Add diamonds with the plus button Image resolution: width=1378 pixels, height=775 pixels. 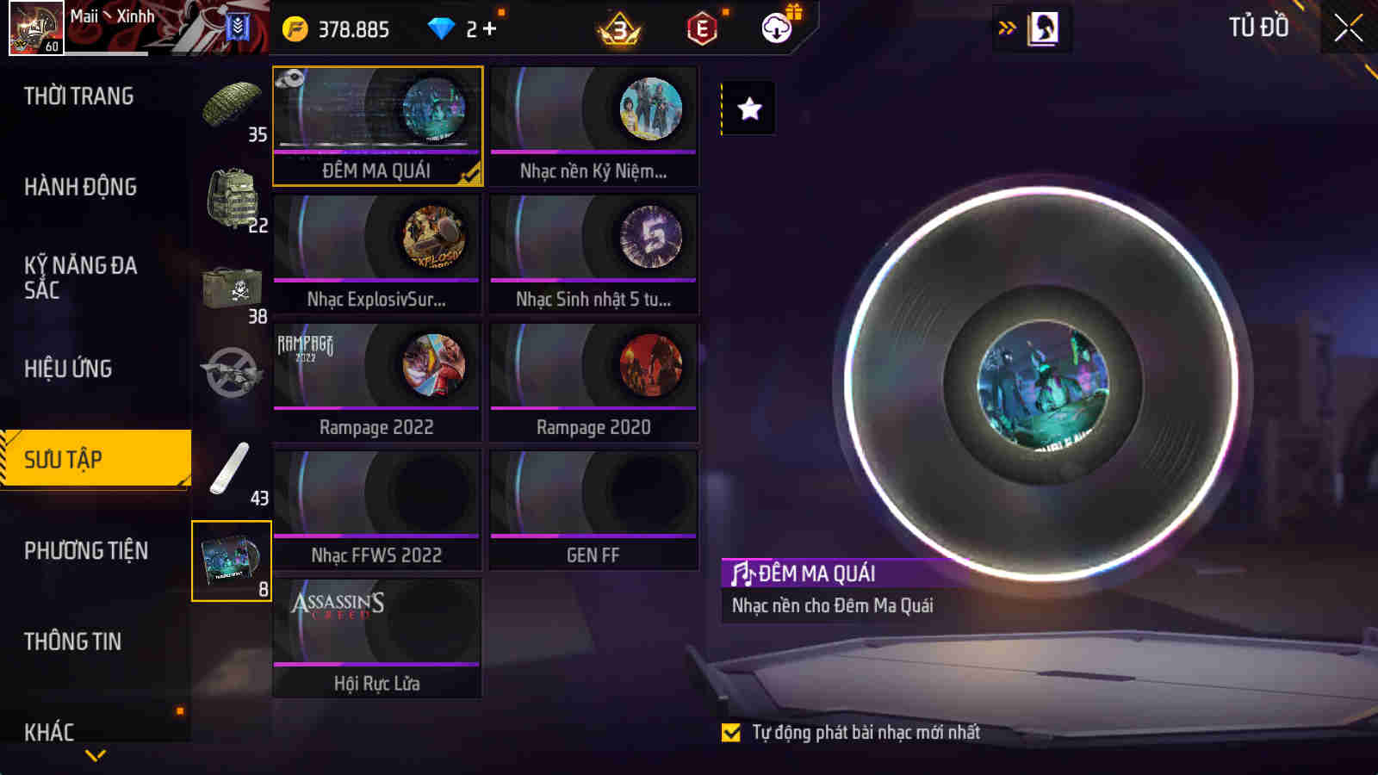pyautogui.click(x=490, y=29)
